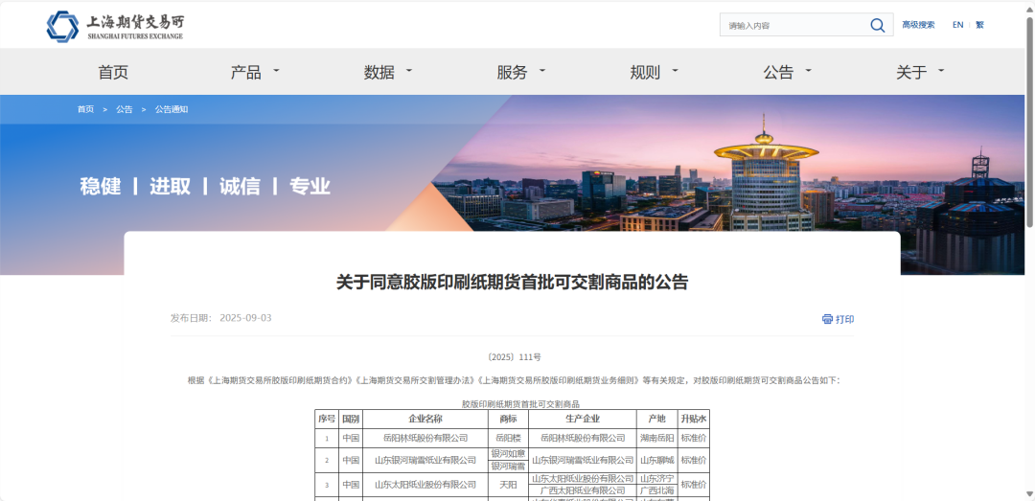Click the 打印 print text
1035x501 pixels.
[x=845, y=320]
